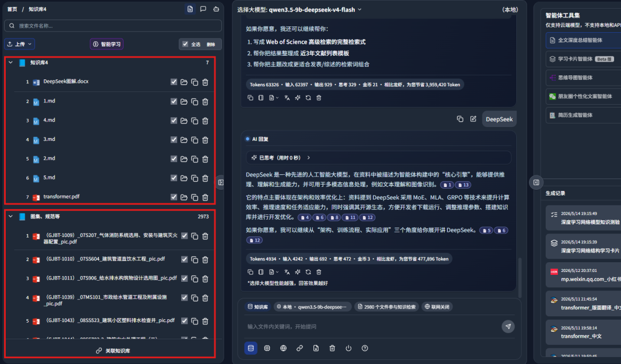Click the 知识库 chip above the input box
This screenshot has height=364, width=621.
258,306
